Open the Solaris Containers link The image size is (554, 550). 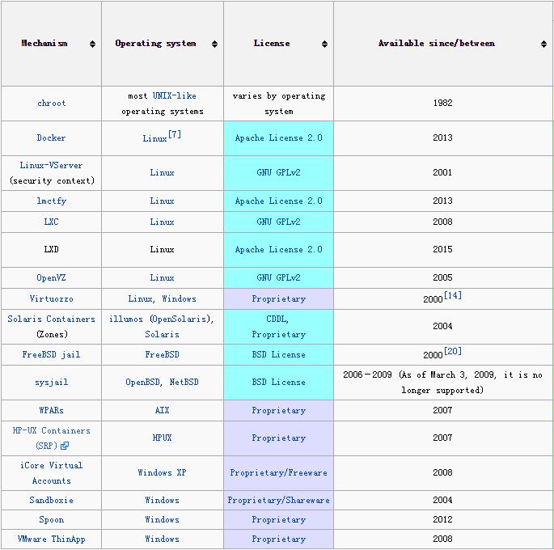51,319
